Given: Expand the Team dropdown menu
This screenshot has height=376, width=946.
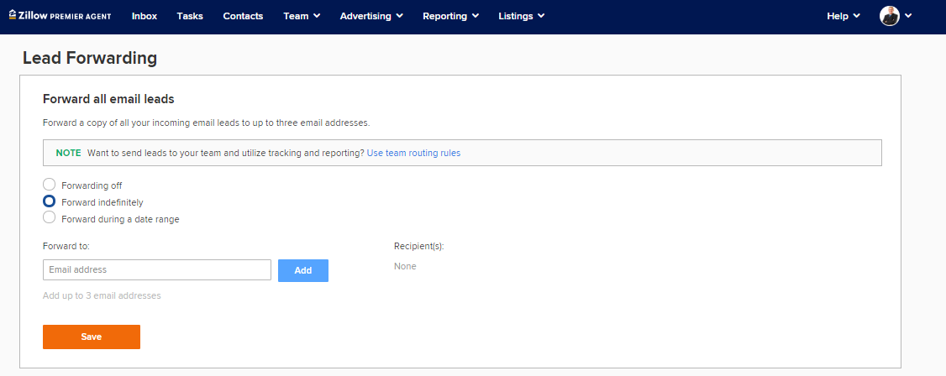Looking at the screenshot, I should click(x=302, y=16).
